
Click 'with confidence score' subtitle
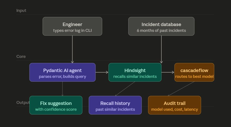(56, 109)
